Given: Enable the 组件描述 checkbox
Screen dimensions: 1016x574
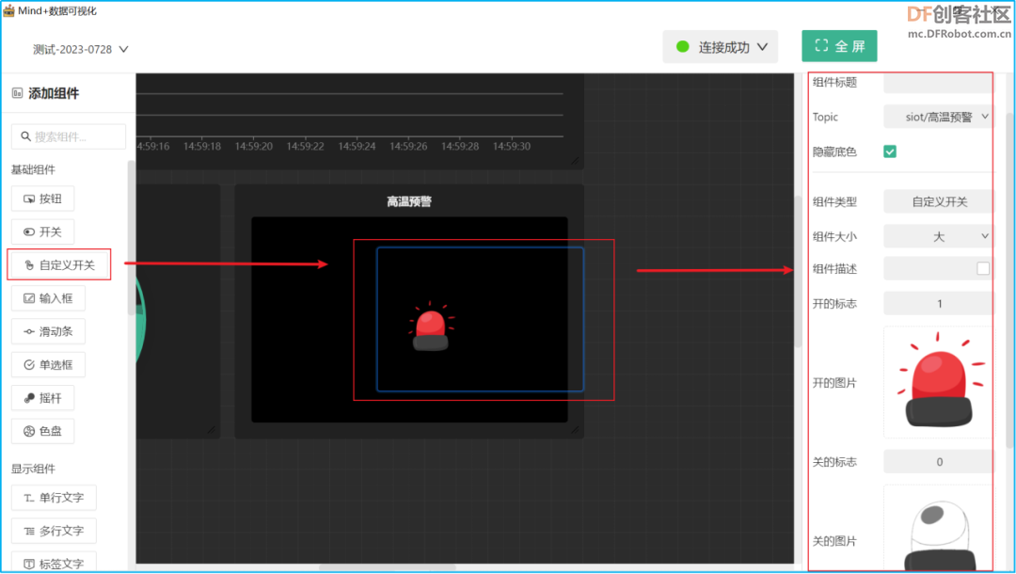Looking at the screenshot, I should tap(983, 268).
